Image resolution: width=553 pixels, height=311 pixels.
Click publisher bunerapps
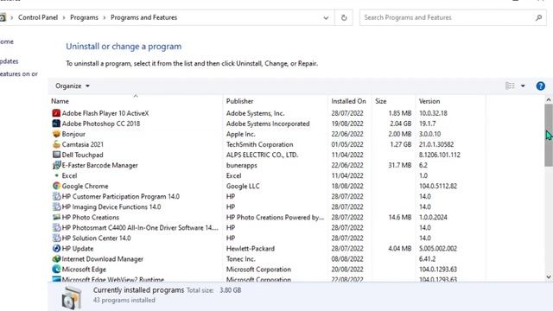[242, 165]
